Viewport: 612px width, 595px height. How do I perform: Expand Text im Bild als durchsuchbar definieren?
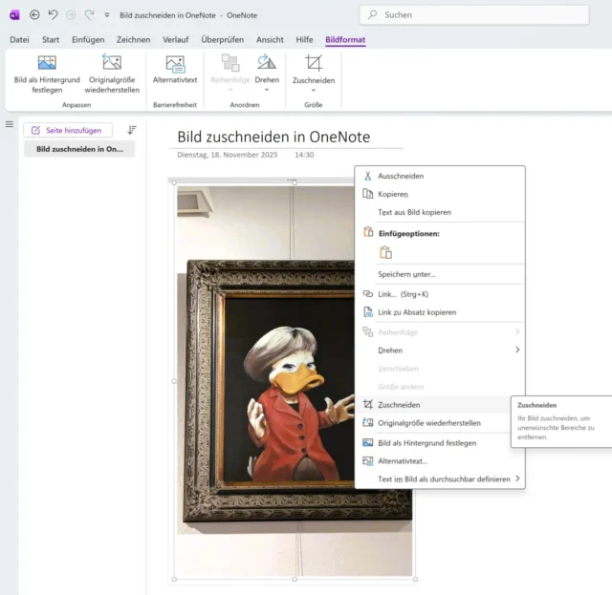click(440, 479)
